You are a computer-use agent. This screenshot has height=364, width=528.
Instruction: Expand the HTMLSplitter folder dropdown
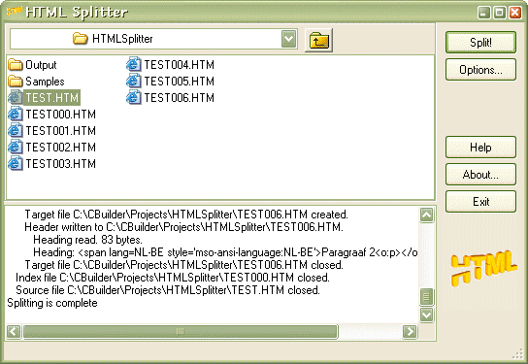289,39
